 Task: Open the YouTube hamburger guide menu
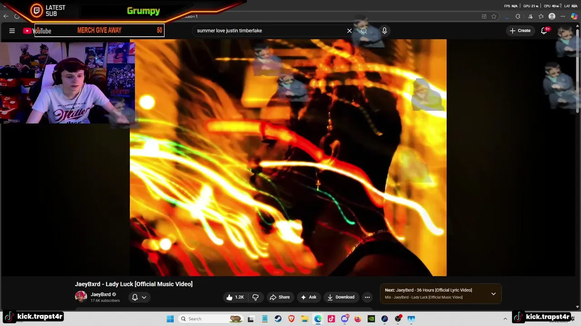pos(12,31)
